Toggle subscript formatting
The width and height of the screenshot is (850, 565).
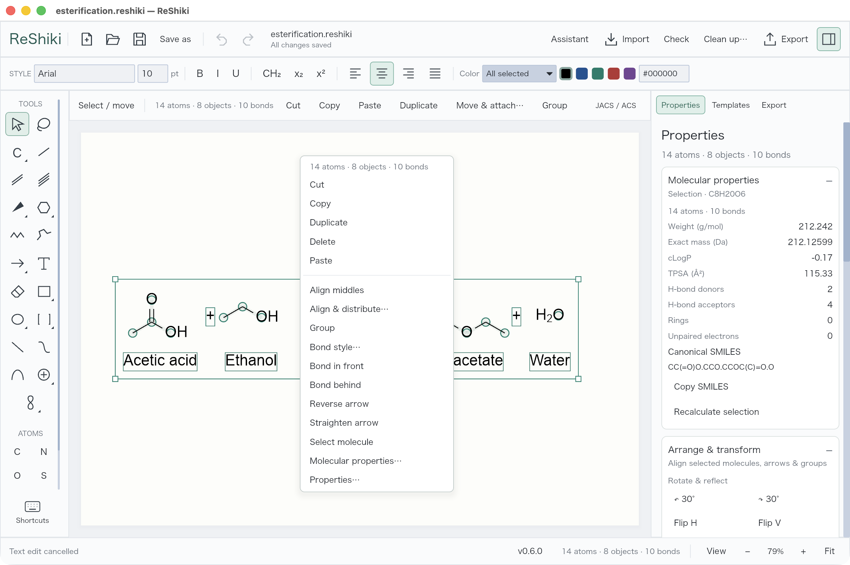[298, 74]
